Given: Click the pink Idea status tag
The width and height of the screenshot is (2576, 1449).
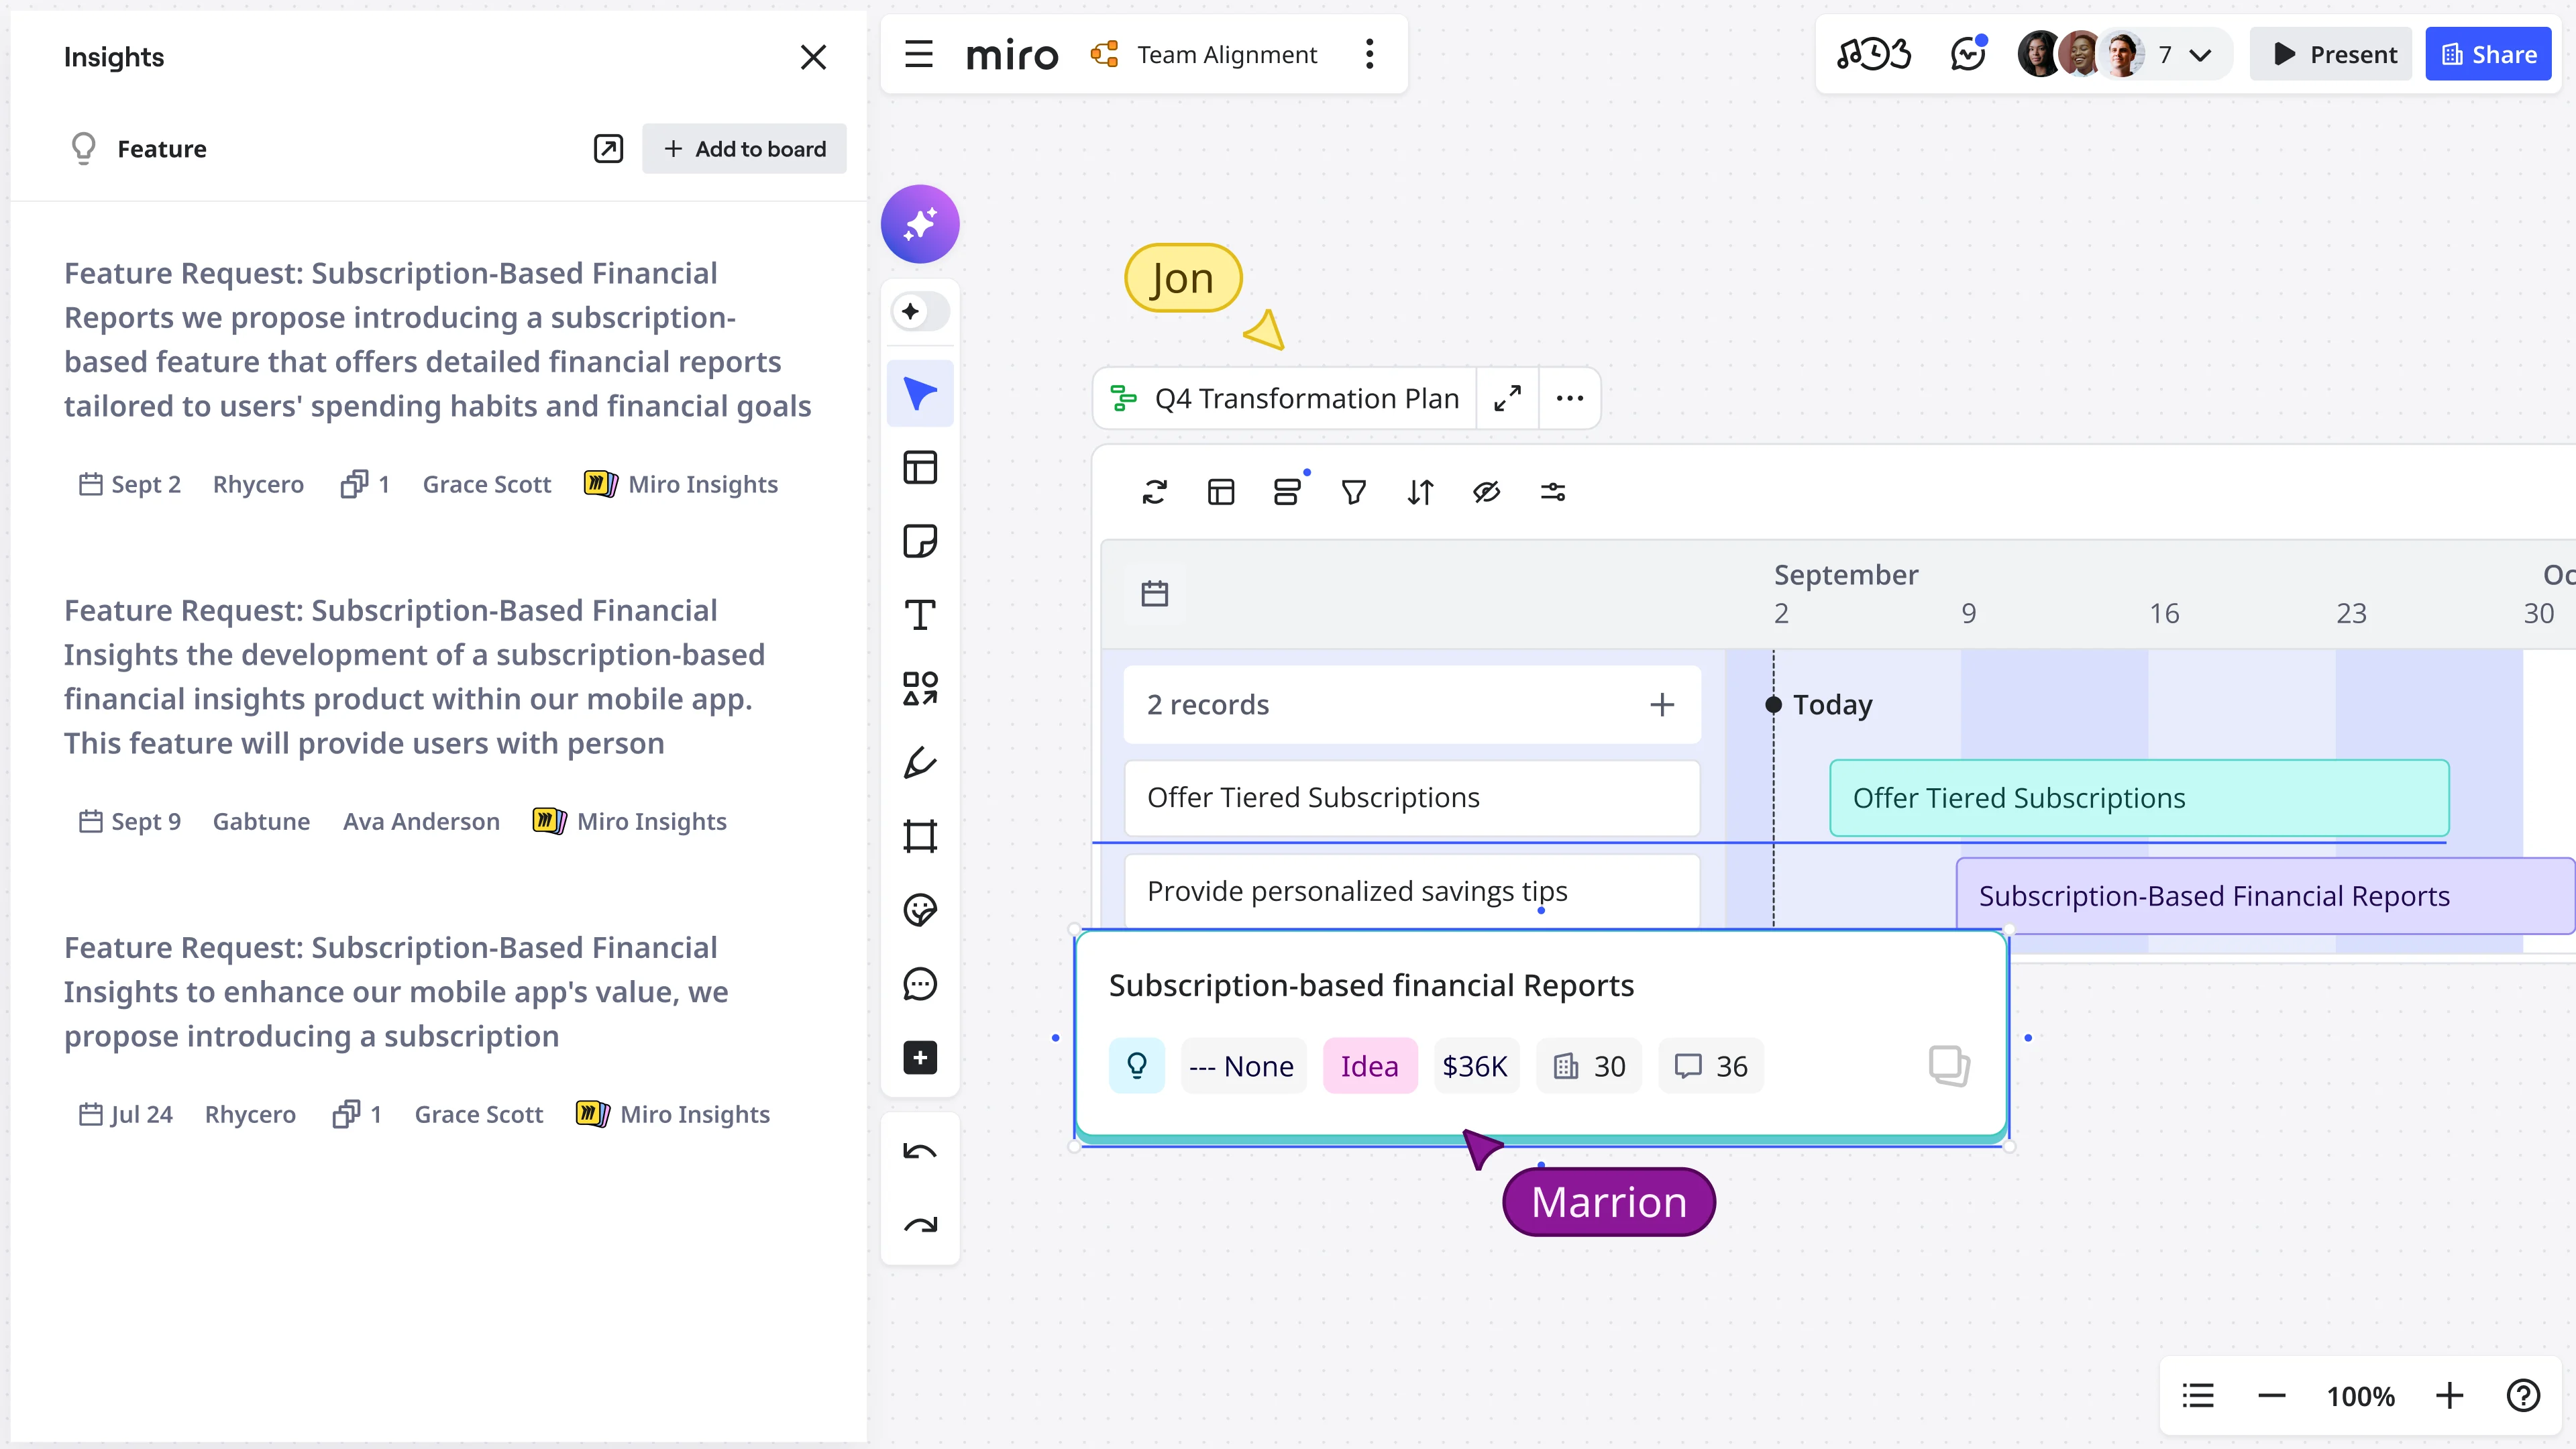Looking at the screenshot, I should 1369,1066.
